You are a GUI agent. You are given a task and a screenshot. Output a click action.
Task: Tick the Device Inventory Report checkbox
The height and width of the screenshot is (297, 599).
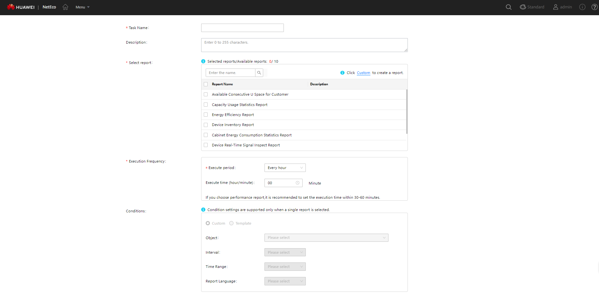tap(206, 125)
